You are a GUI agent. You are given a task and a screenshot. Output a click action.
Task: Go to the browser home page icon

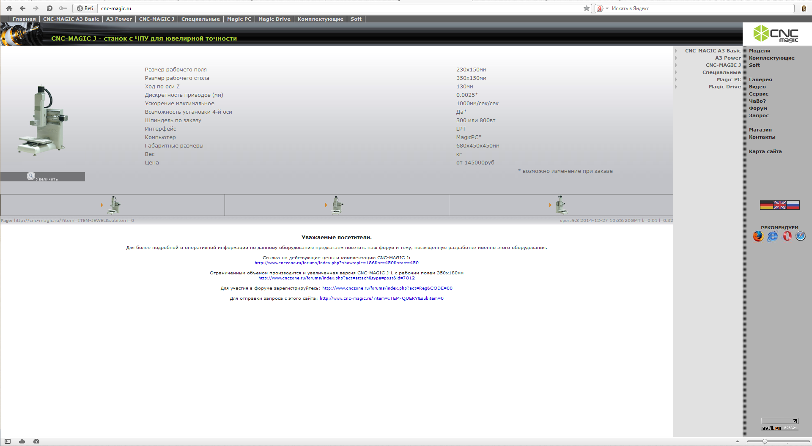[9, 8]
